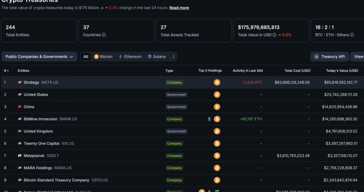Viewport: 364px width, 192px height.
Task: Open the Metaplanet entity link
Action: (x=34, y=156)
